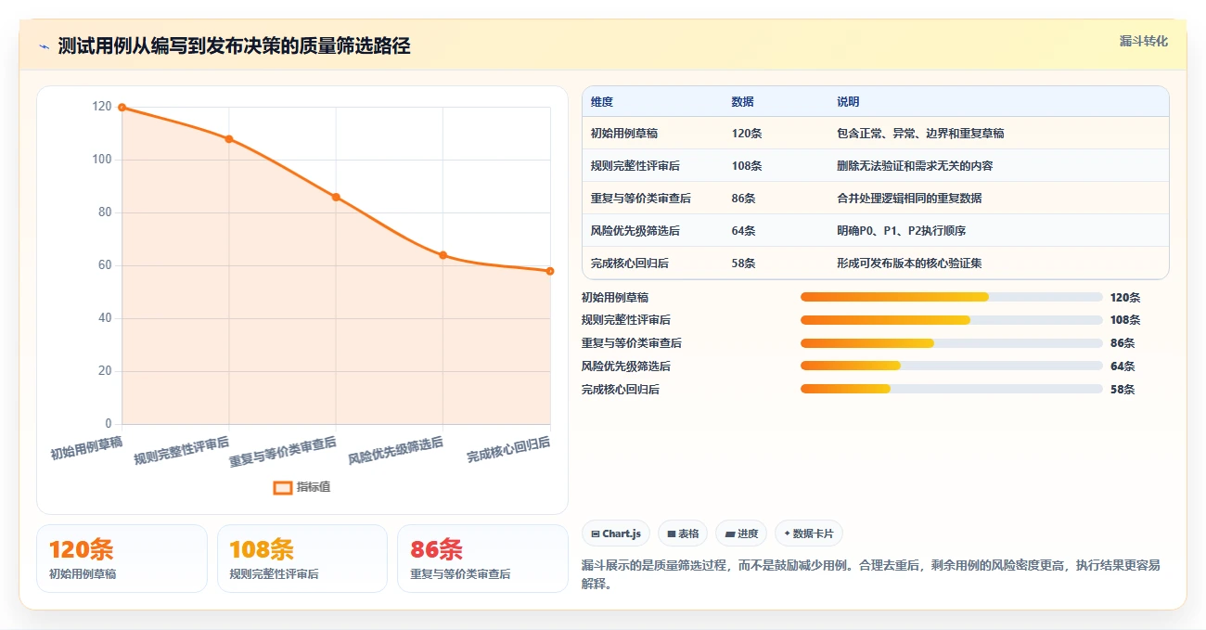1206x630 pixels.
Task: Click the title 测试用例从编写到发布决策的质量筛选路径
Action: pyautogui.click(x=235, y=46)
